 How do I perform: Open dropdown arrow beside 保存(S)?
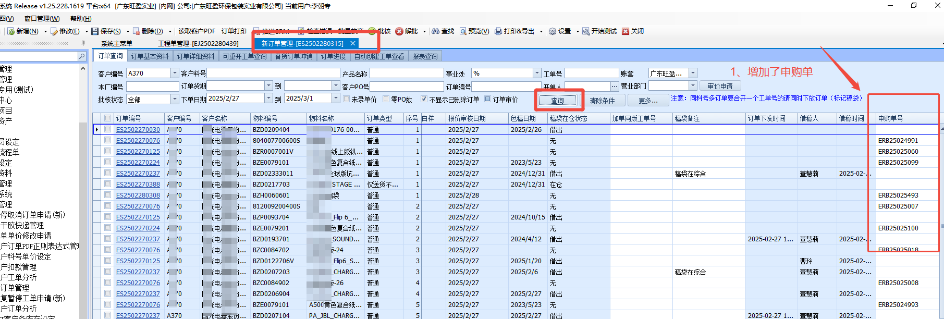click(128, 31)
